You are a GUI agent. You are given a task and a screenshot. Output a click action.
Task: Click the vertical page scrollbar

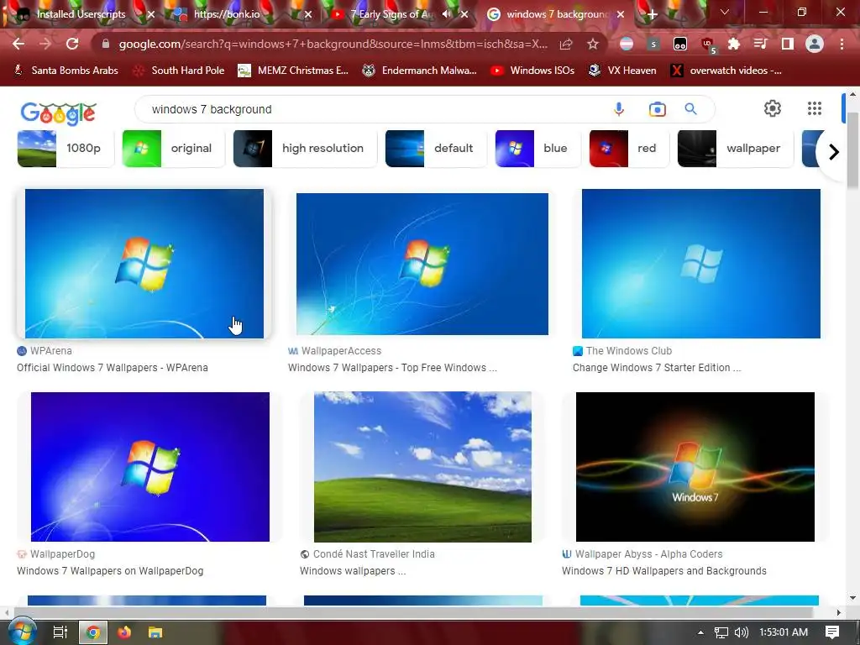tap(852, 151)
